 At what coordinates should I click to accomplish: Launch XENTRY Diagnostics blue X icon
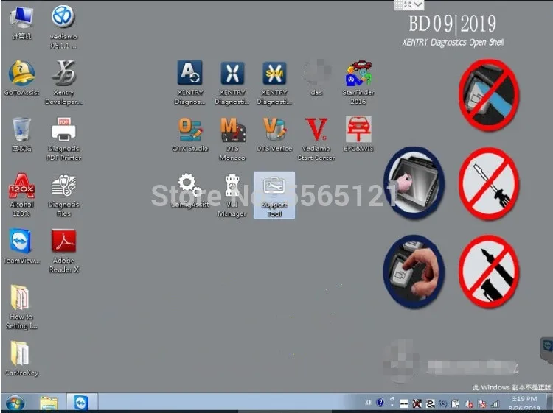pyautogui.click(x=232, y=82)
